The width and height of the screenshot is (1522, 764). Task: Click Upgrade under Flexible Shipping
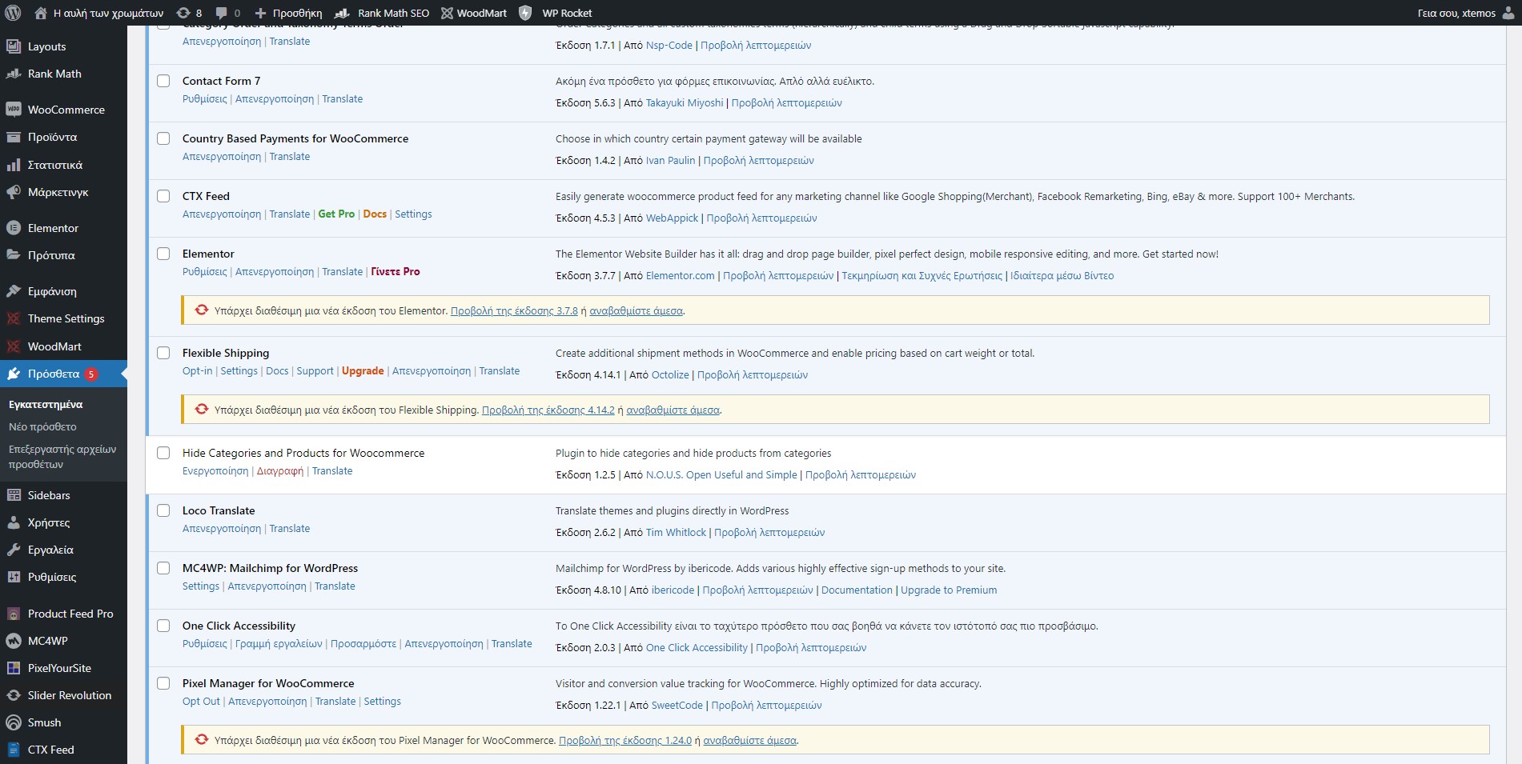[363, 371]
